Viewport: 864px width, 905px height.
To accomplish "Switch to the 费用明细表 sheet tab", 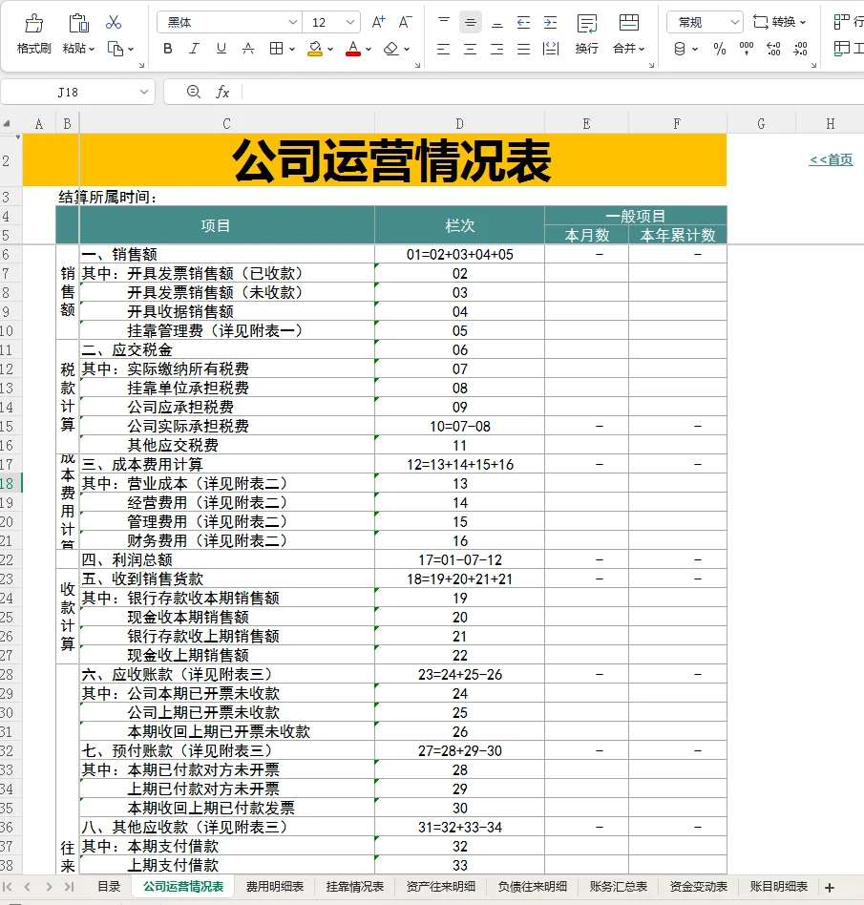I will [275, 887].
